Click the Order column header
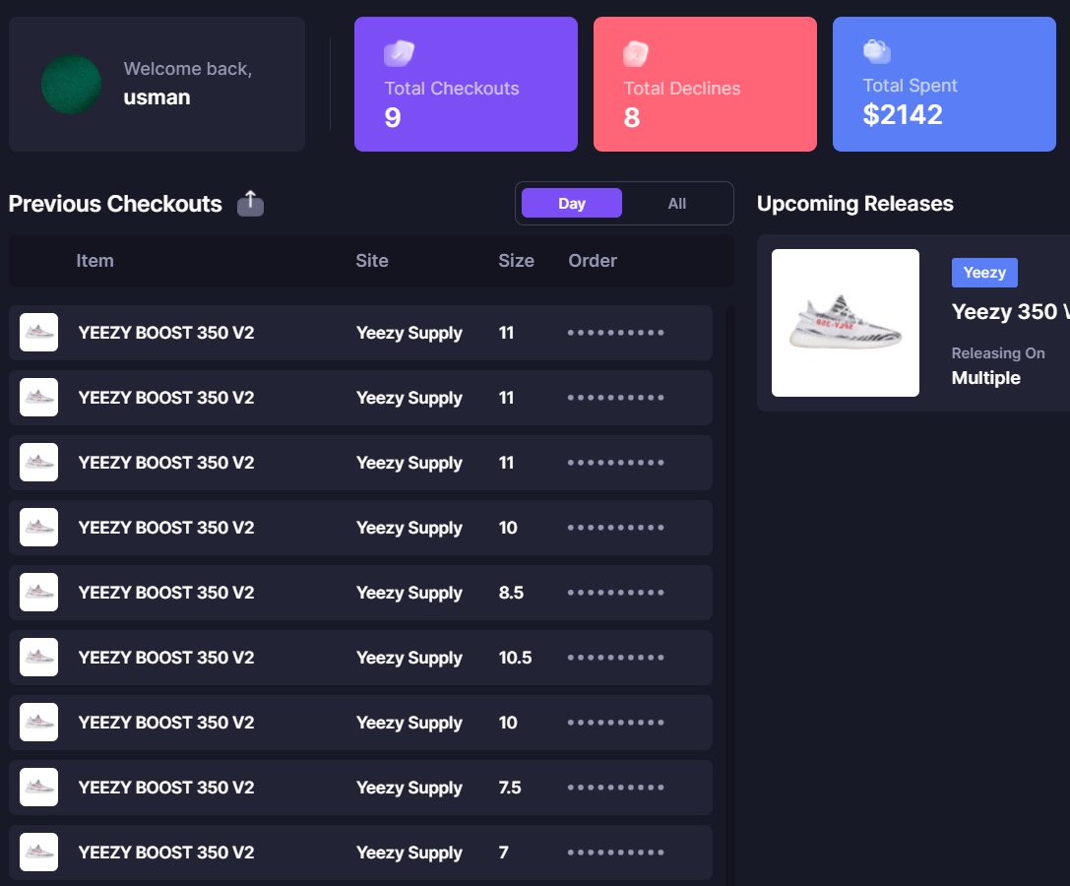 click(x=593, y=261)
